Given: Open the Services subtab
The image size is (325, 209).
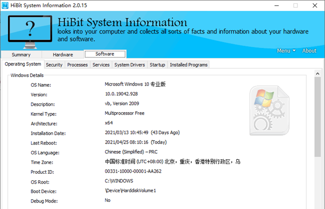Looking at the screenshot, I should [x=101, y=65].
